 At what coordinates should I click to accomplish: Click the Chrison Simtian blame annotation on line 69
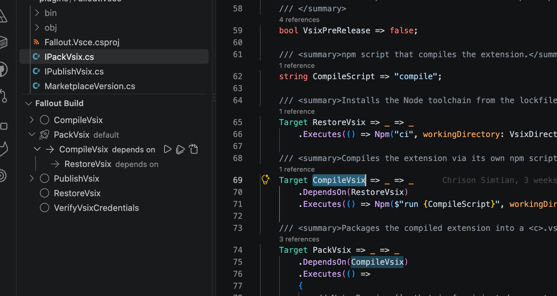coord(499,180)
